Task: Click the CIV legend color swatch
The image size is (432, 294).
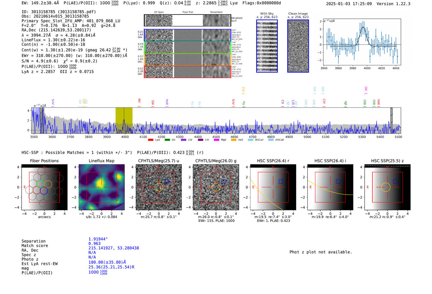Action: pos(184,140)
